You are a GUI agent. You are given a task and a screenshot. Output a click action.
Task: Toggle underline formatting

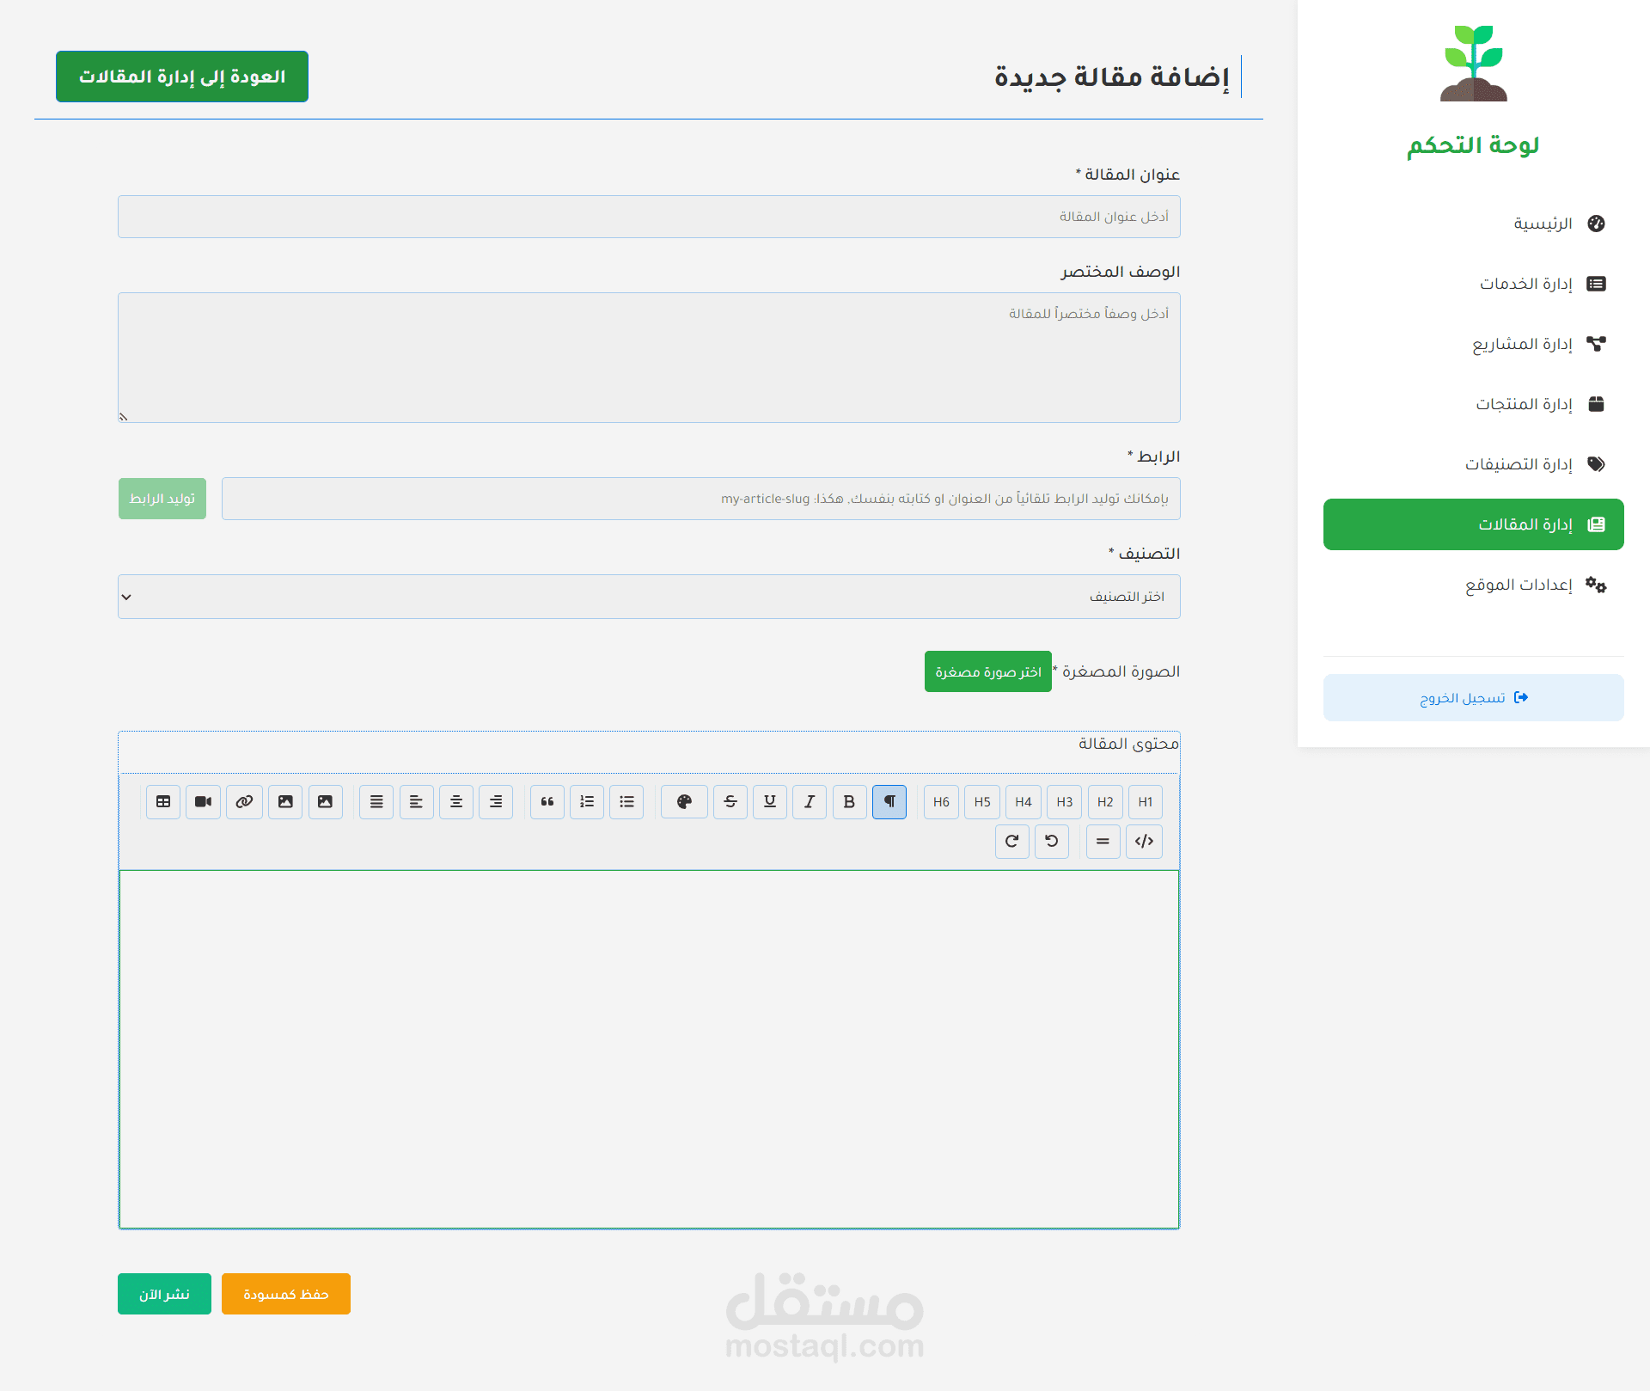pos(770,802)
